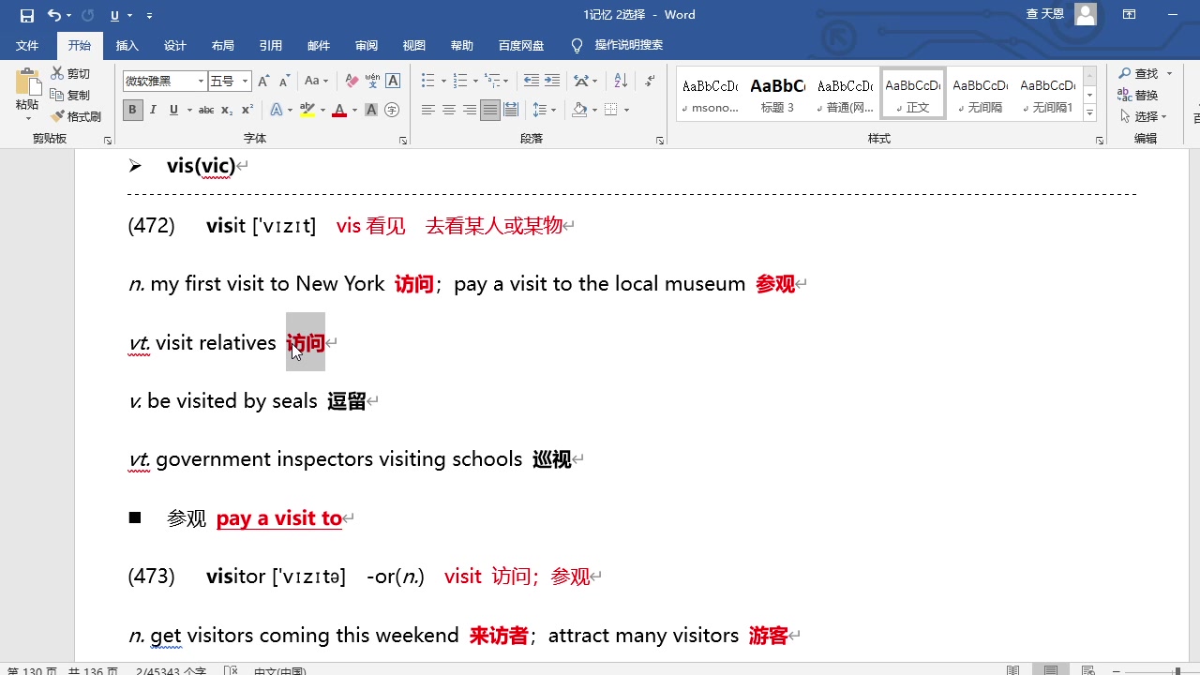Click the Save icon in quick access toolbar
Image resolution: width=1200 pixels, height=675 pixels.
pos(27,15)
